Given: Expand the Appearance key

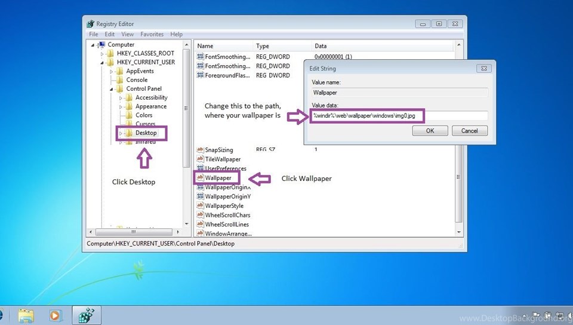Looking at the screenshot, I should coord(120,107).
